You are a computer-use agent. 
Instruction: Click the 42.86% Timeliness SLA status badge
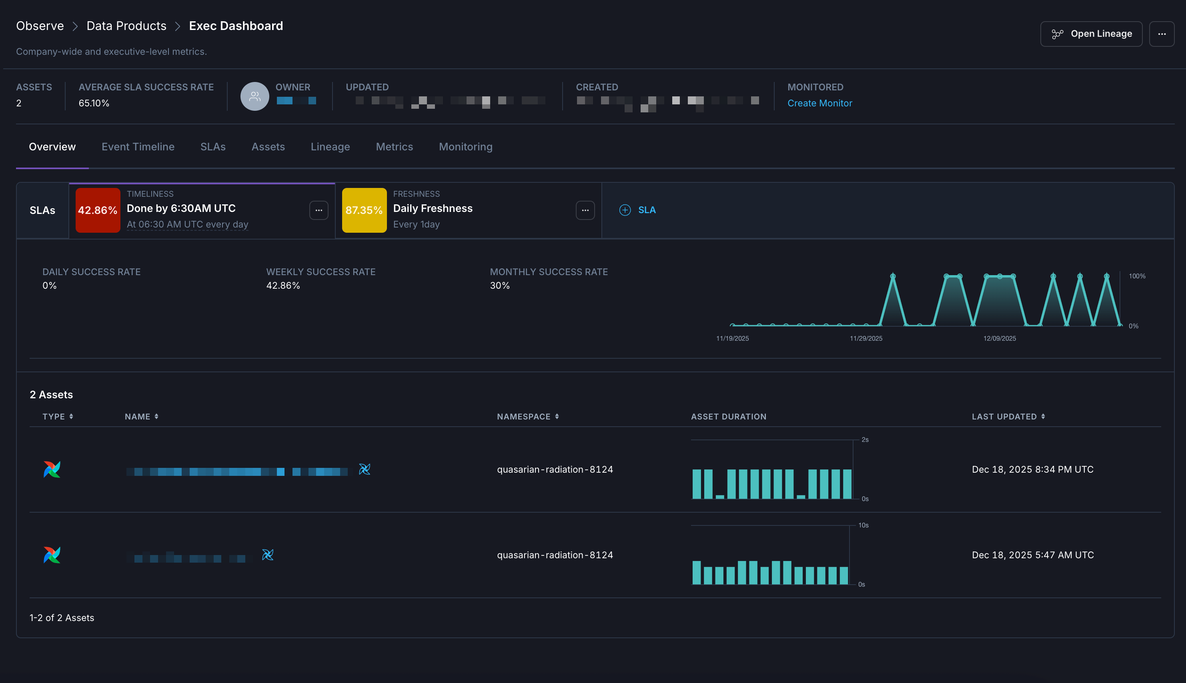pyautogui.click(x=97, y=210)
